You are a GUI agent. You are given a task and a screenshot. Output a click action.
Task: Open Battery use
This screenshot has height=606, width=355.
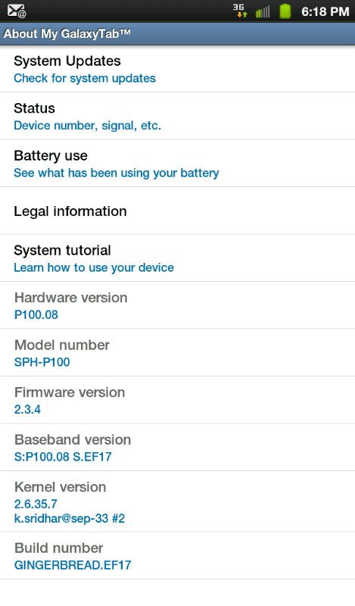pos(177,164)
